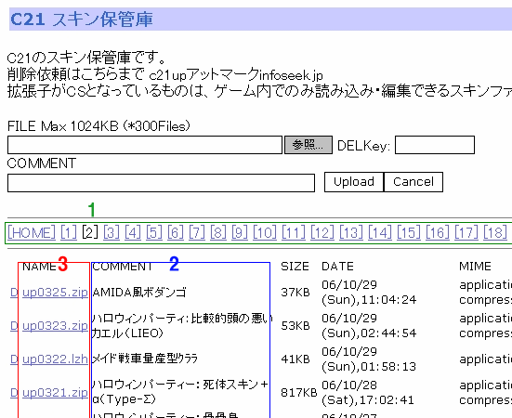Click the Cancel button

point(414,182)
